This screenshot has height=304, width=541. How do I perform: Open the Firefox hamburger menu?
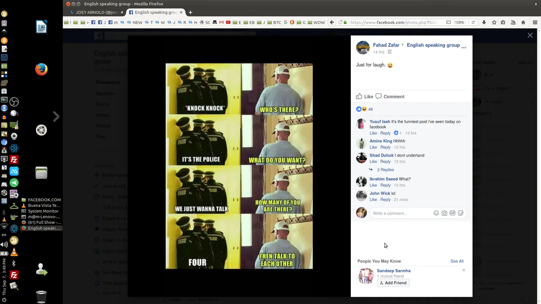point(535,22)
